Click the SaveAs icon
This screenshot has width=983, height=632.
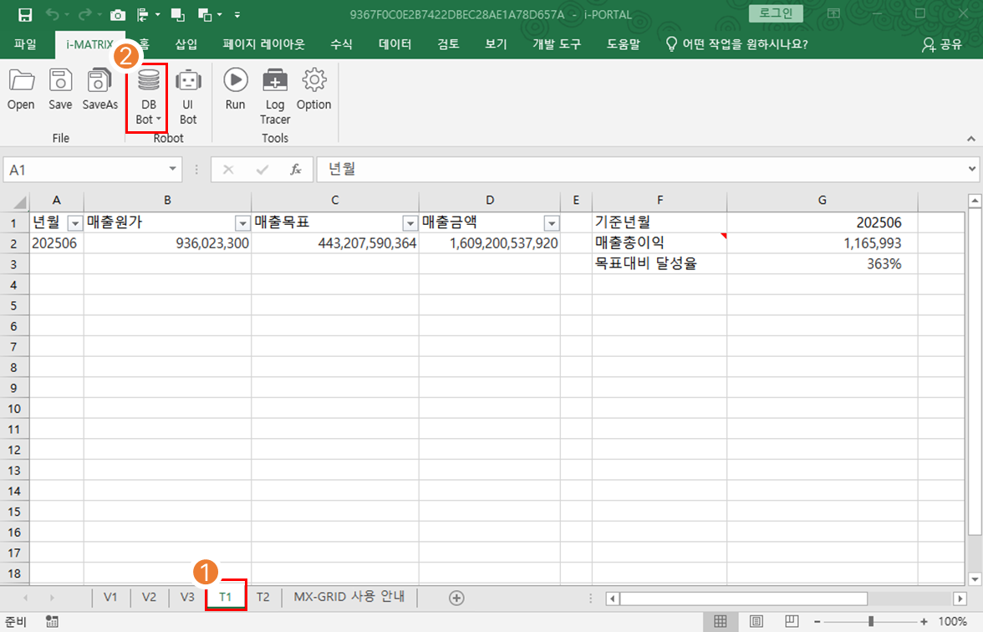click(x=99, y=89)
